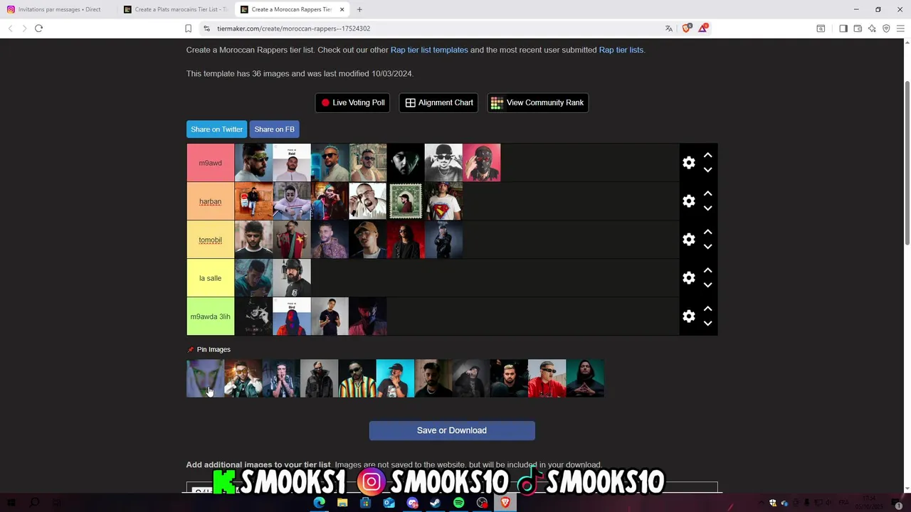
Task: Open Brave Rewards triangle icon
Action: point(703,28)
